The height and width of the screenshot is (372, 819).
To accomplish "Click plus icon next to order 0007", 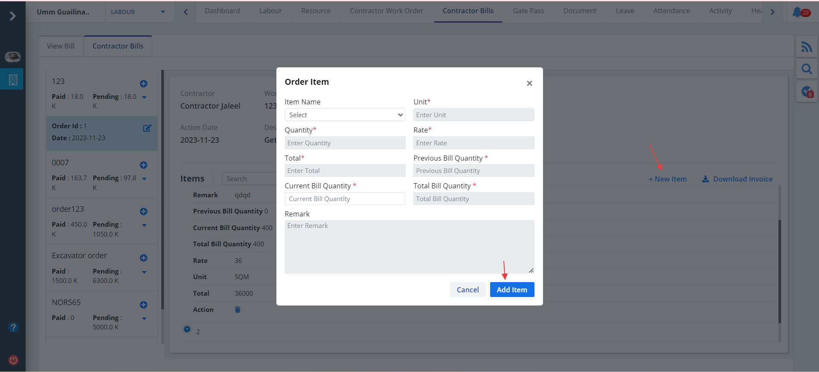I will tap(144, 165).
